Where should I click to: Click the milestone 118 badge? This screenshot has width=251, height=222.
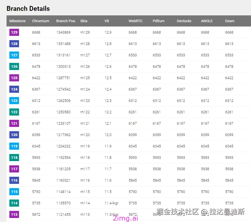pyautogui.click(x=14, y=157)
